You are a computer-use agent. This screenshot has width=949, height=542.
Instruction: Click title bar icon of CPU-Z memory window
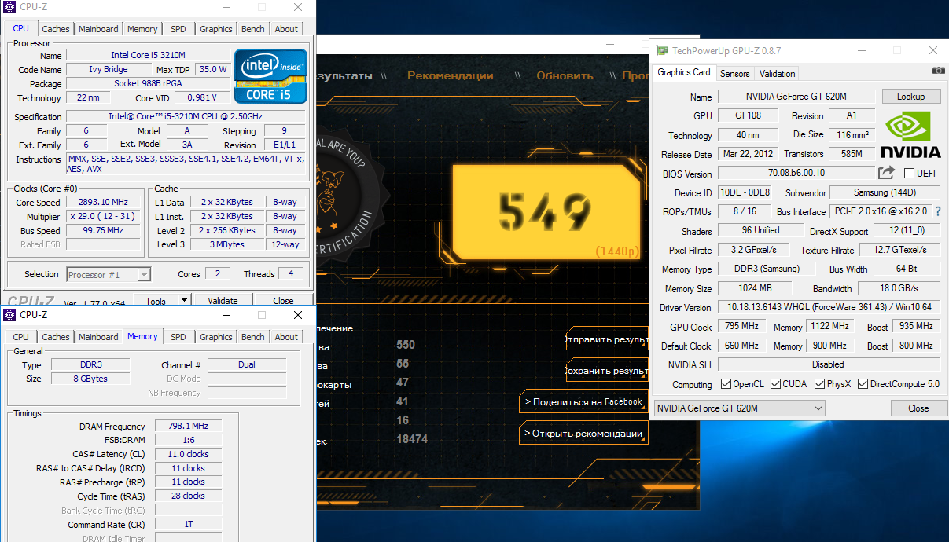point(9,315)
